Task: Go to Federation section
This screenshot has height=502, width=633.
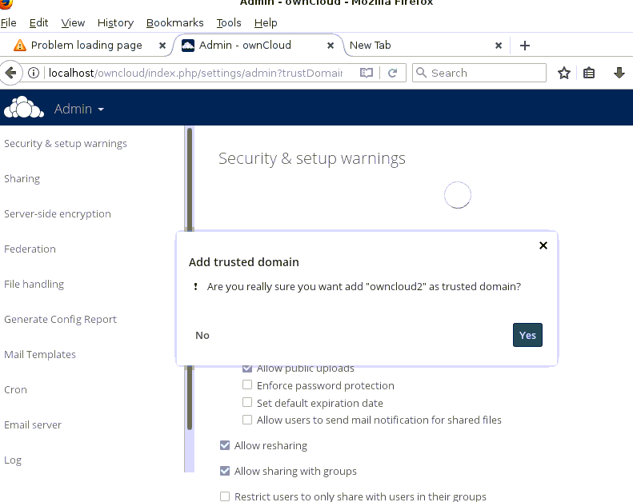Action: click(30, 249)
